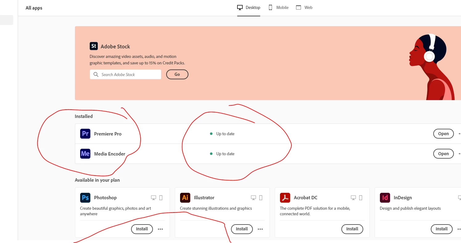Click the mobile phone icon on Acrobat DC card
The height and width of the screenshot is (243, 461).
[360, 198]
